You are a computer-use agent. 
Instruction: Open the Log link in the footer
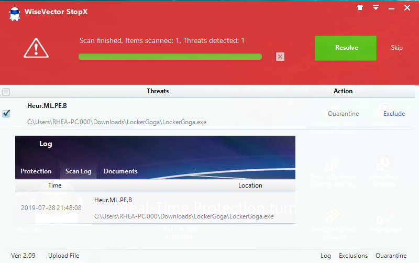(x=326, y=256)
